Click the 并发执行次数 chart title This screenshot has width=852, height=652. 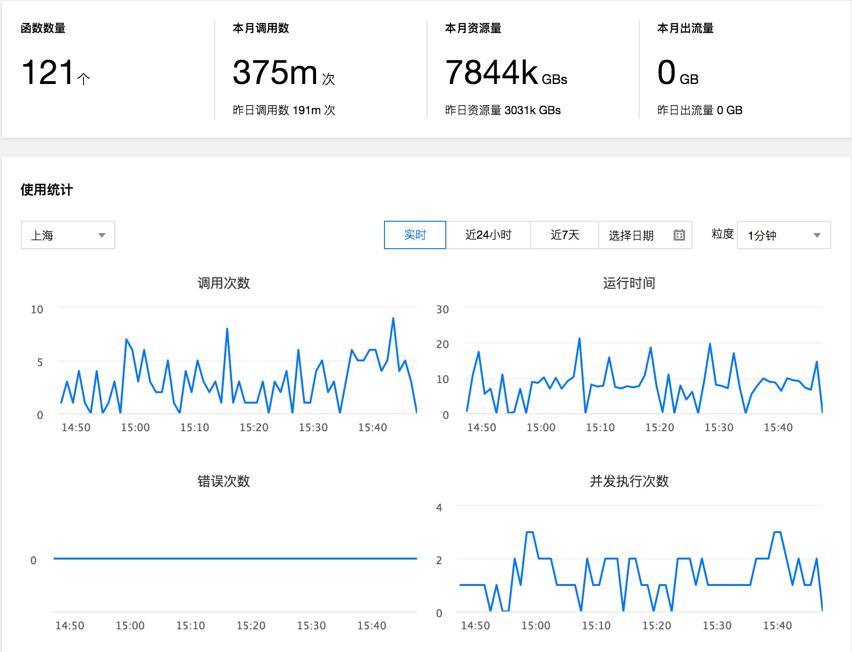click(x=629, y=481)
